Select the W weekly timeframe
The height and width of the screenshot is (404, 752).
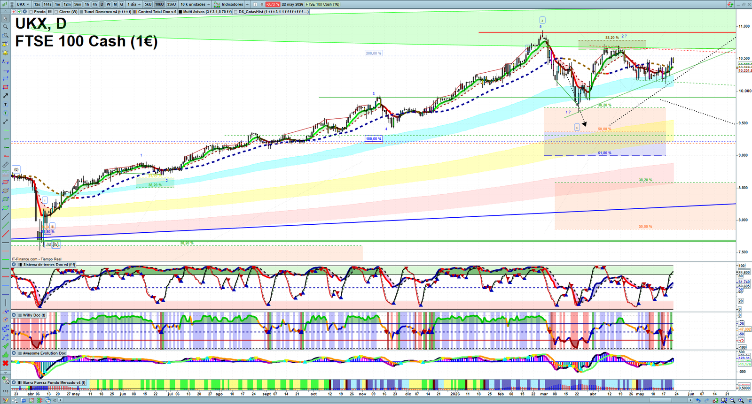[109, 4]
